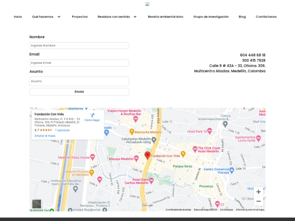Select the hotel marker near number 23
Viewport: 295px width, 221px height.
[x=217, y=204]
